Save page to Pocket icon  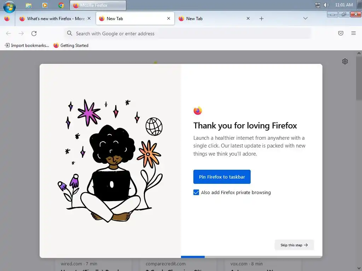pos(340,33)
